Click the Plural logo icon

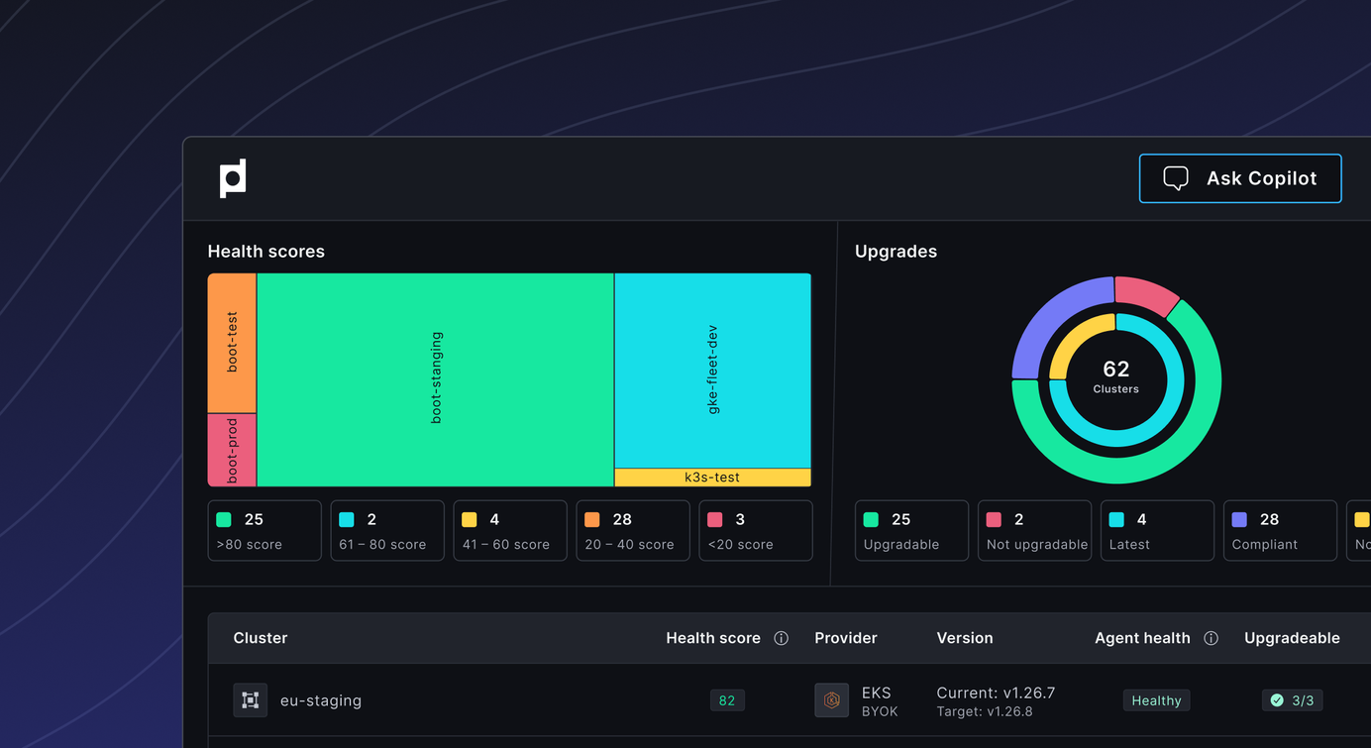pyautogui.click(x=233, y=178)
